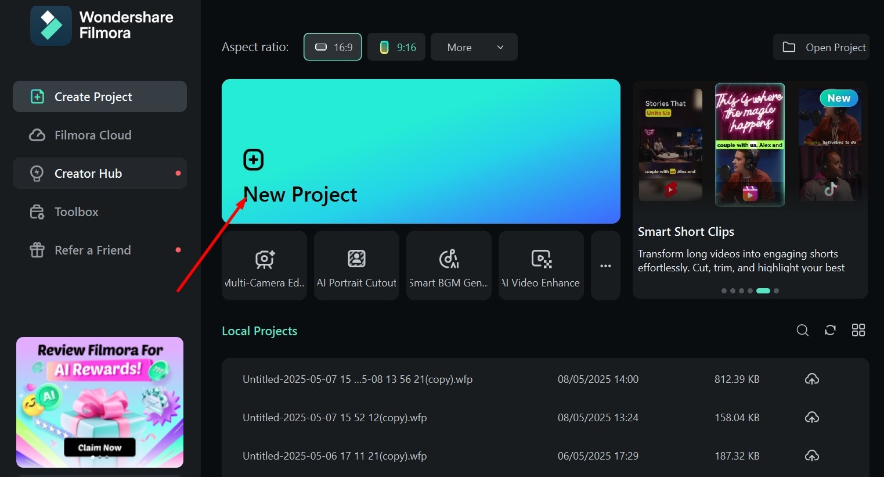Launch the AI Video Enhancer tool
Screen dimensions: 884x477
click(x=541, y=266)
